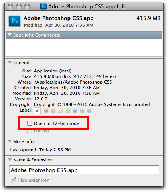Collapse the Spotlight Comments section
The height and width of the screenshot is (192, 168).
coord(10,35)
